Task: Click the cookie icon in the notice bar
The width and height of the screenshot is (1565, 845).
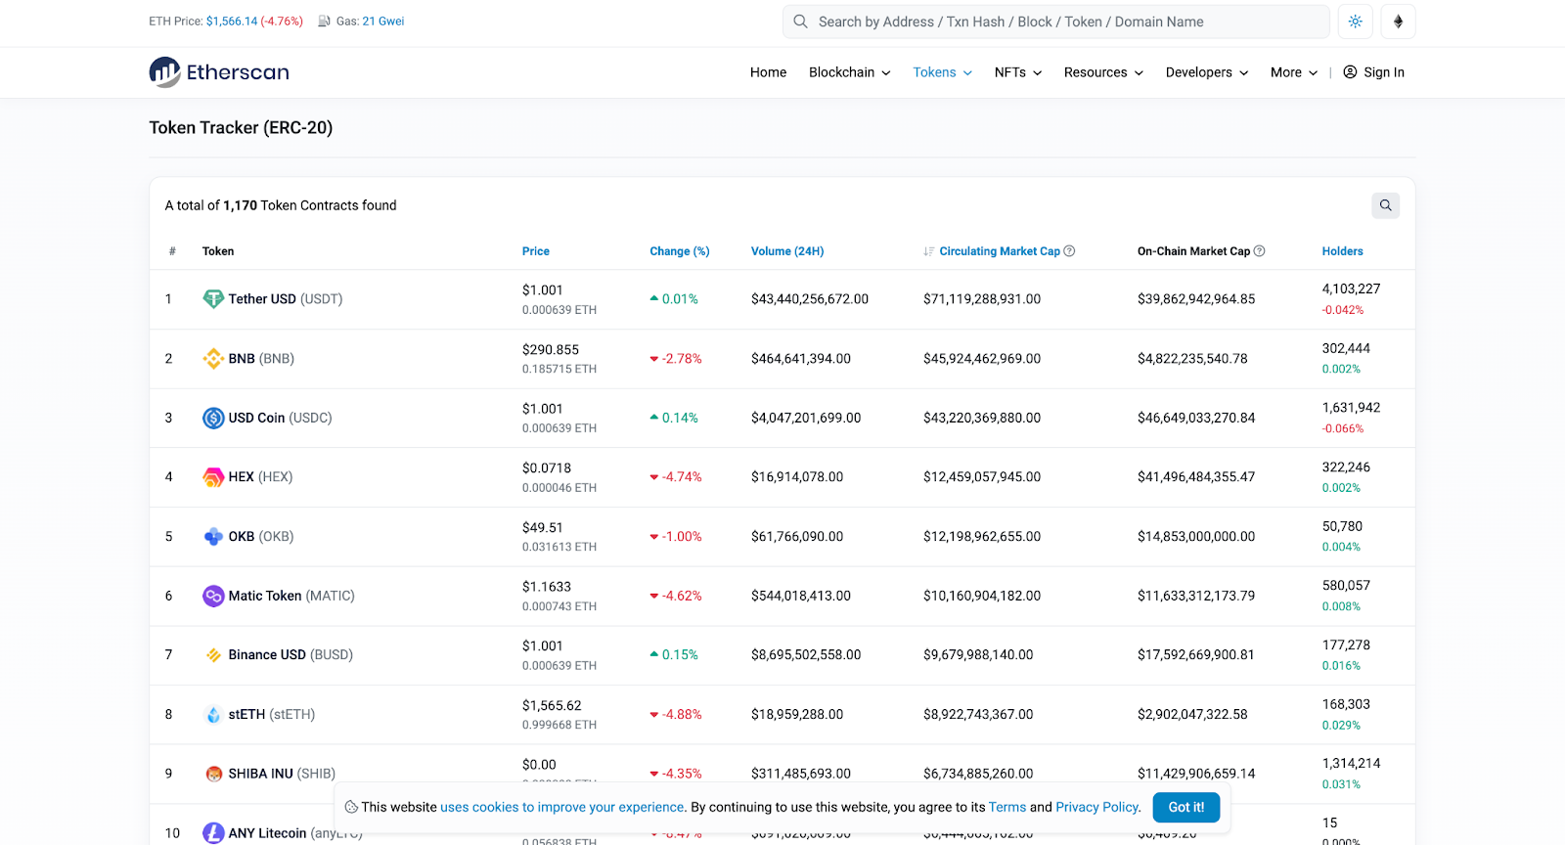Action: pos(351,807)
